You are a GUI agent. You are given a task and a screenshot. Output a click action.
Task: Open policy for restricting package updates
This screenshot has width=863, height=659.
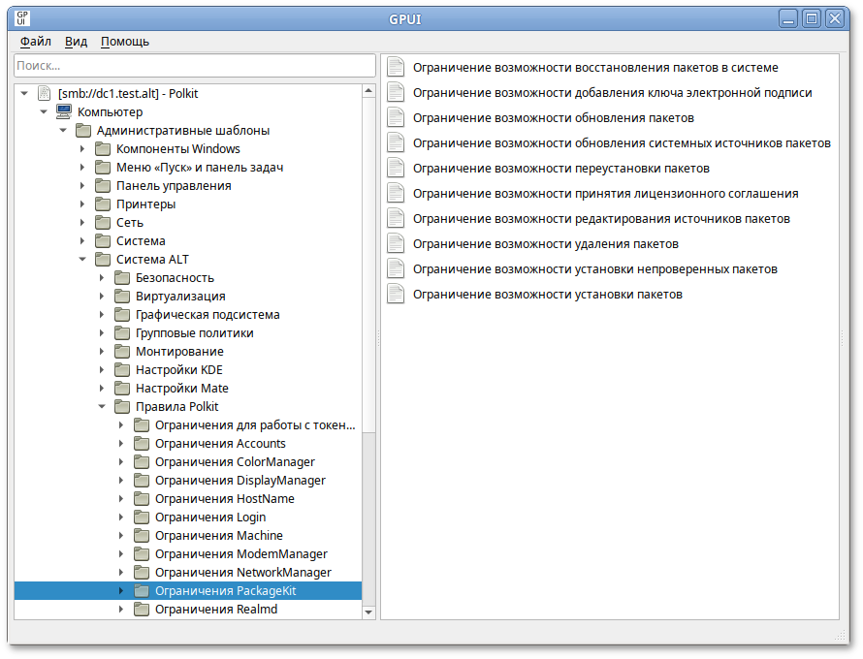click(x=553, y=117)
